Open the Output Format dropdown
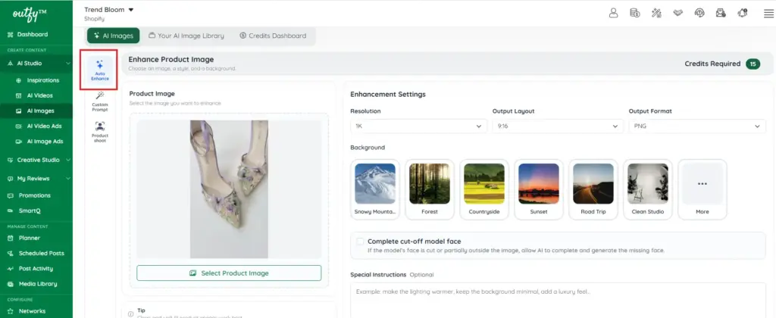776x318 pixels. [x=697, y=126]
